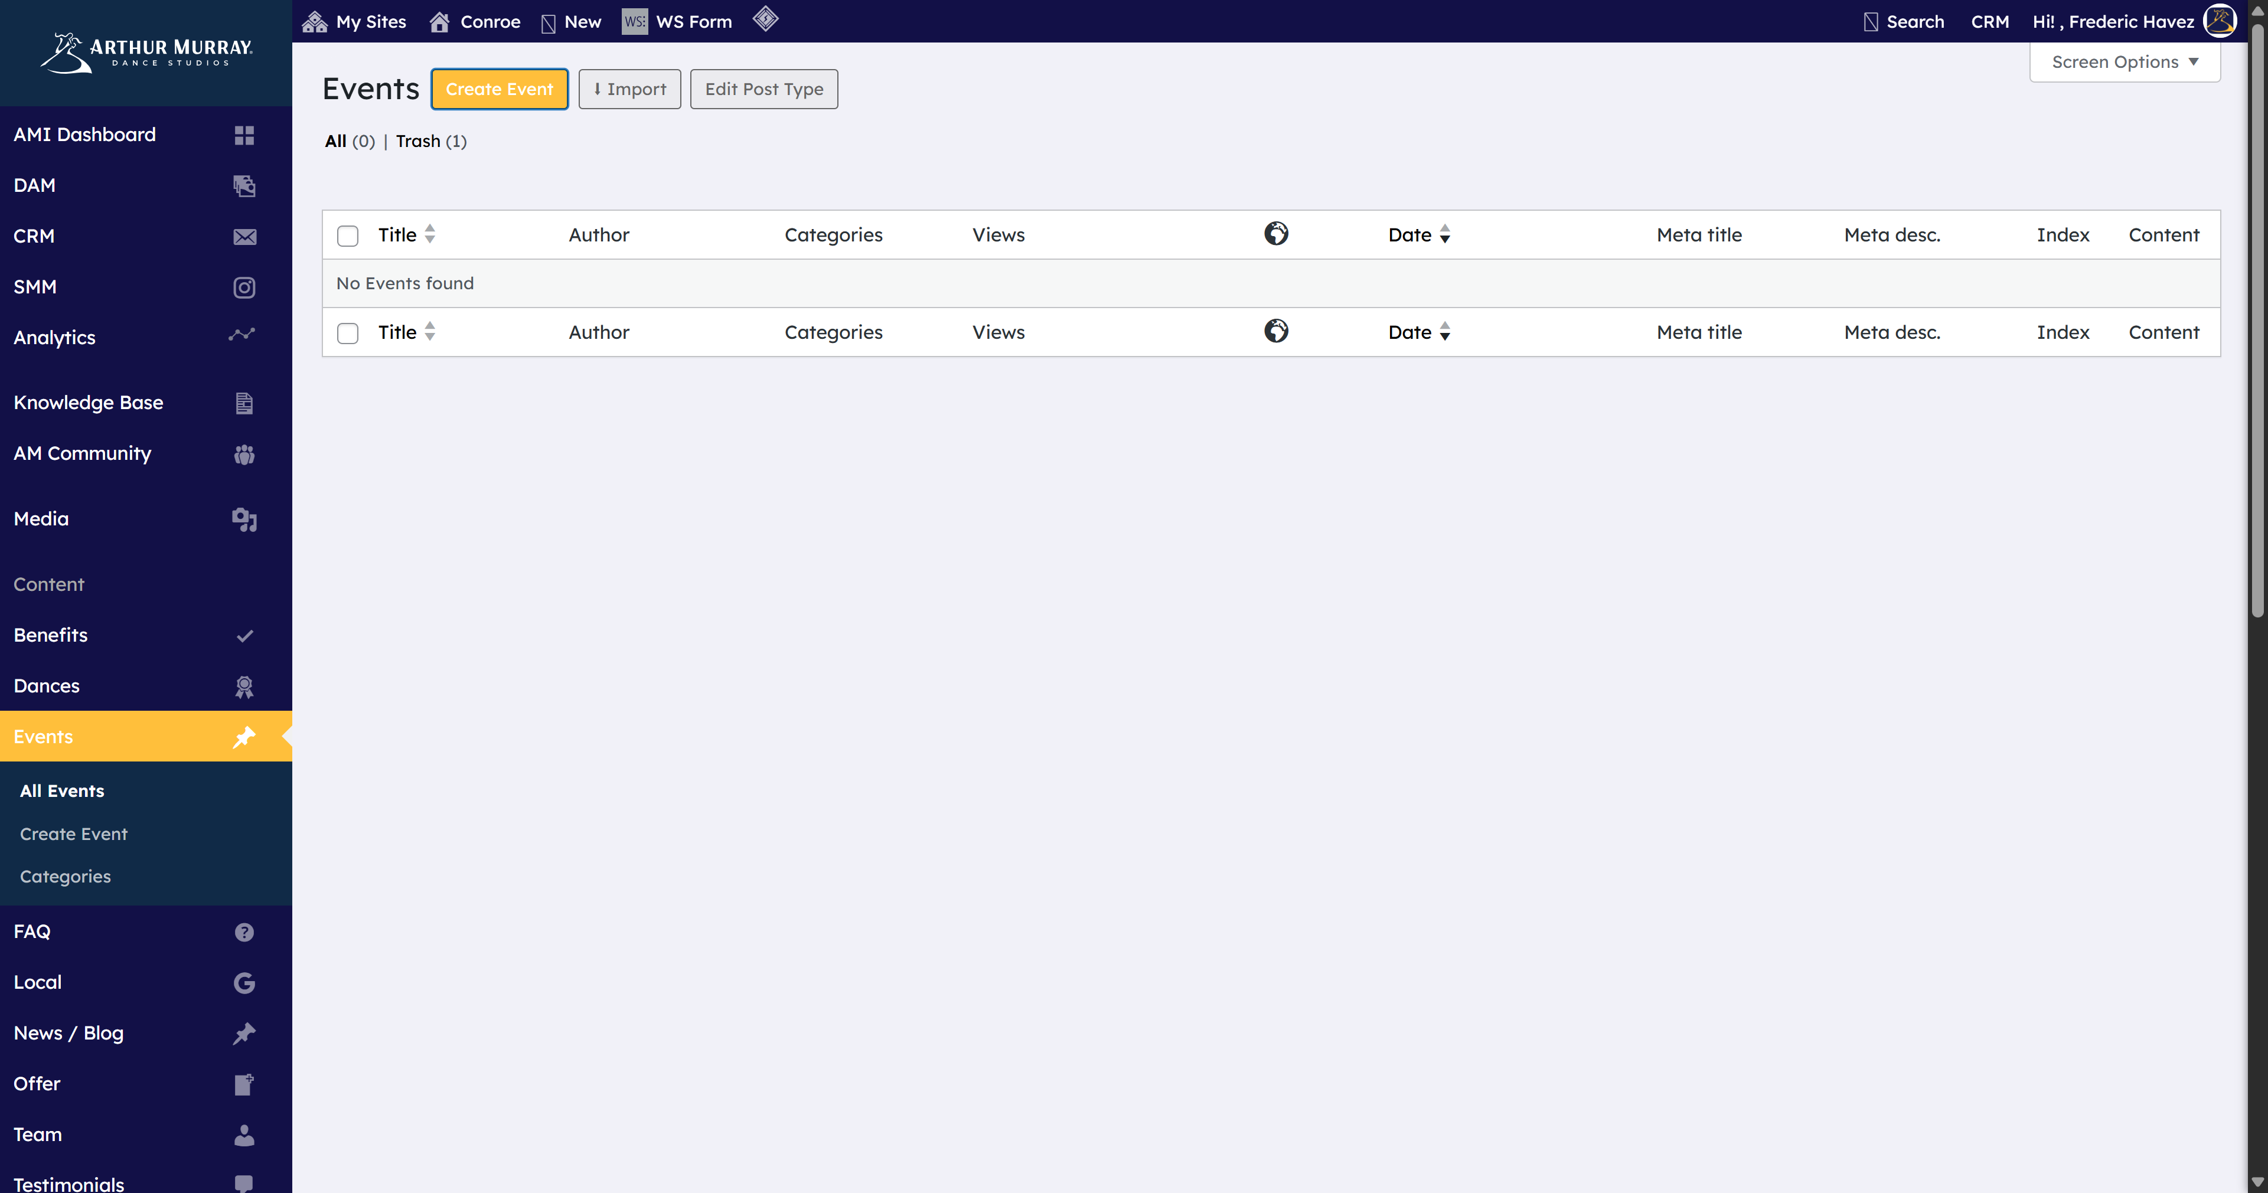Click the SMM Instagram icon
2268x1193 pixels.
[244, 287]
